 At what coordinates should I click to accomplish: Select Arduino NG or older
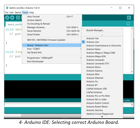[x=102, y=99]
